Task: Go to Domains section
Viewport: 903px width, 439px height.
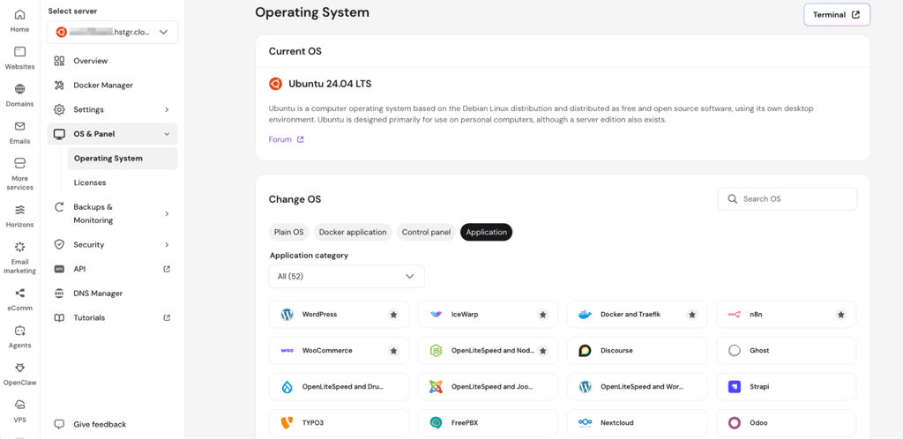Action: click(x=19, y=95)
